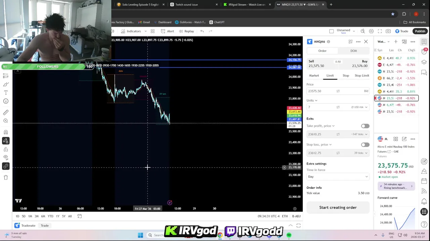Add symbol to watchlist plus icon
The height and width of the screenshot is (241, 430).
[x=396, y=42]
